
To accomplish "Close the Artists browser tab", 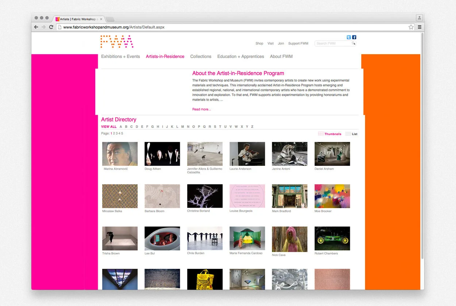I will 101,19.
